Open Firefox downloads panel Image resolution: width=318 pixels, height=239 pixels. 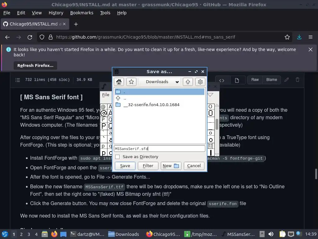pos(299,37)
